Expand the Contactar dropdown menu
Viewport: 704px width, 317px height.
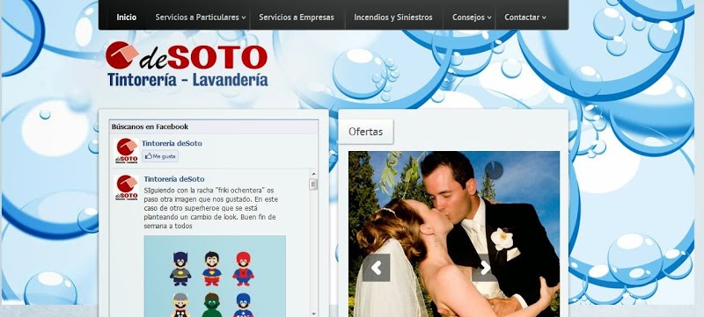[524, 18]
